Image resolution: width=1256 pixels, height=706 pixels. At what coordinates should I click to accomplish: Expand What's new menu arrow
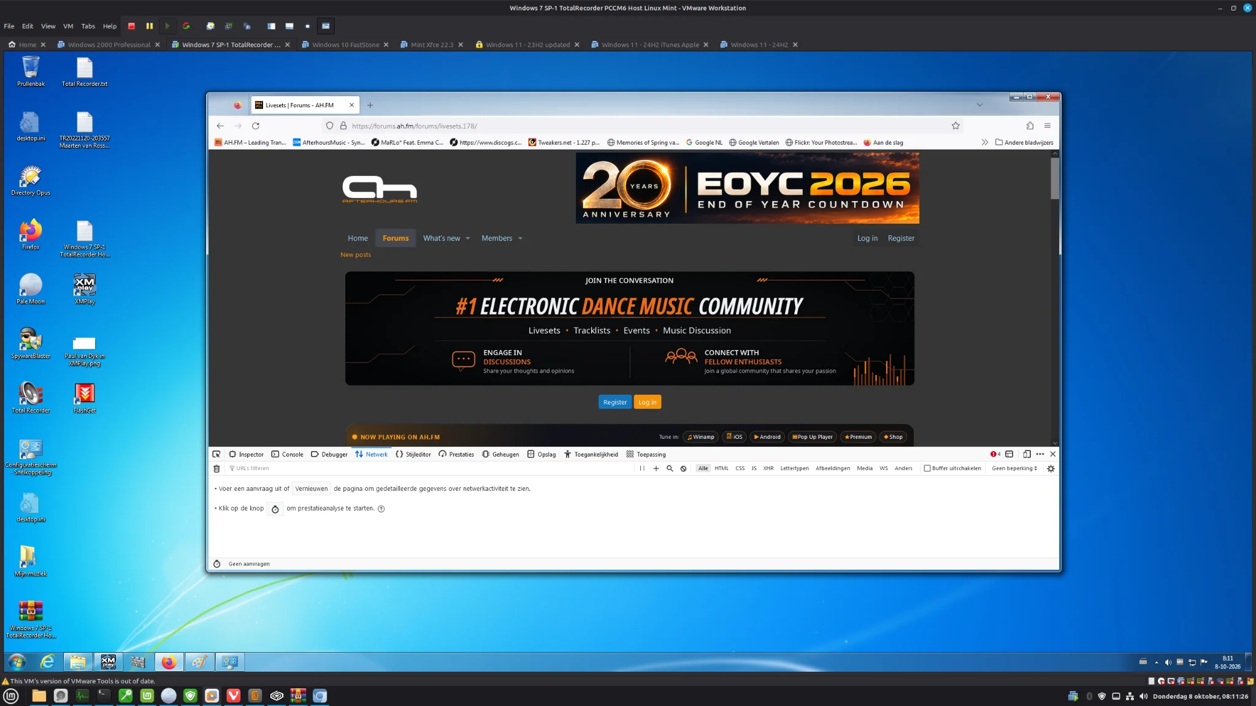[x=468, y=238]
